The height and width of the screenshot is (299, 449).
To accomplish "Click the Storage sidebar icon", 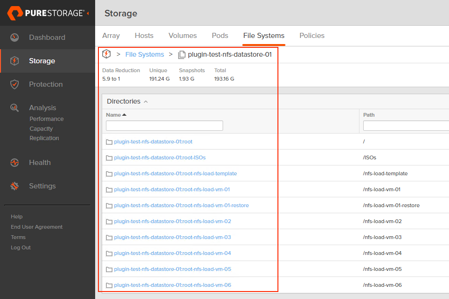I will click(x=15, y=61).
